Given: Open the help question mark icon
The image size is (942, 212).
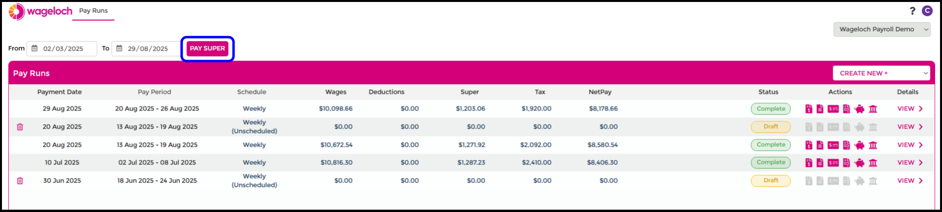Looking at the screenshot, I should point(912,11).
